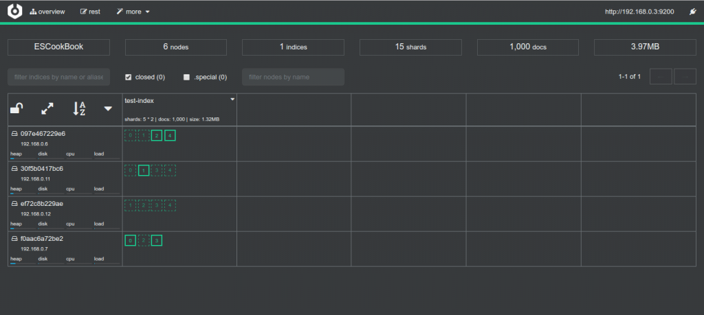
Task: Select replica shard 4 on node 30f5b0417bc6
Action: point(170,170)
